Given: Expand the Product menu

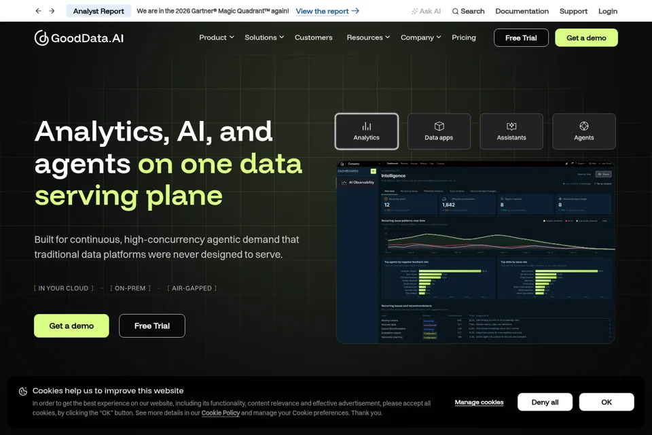Looking at the screenshot, I should point(216,37).
